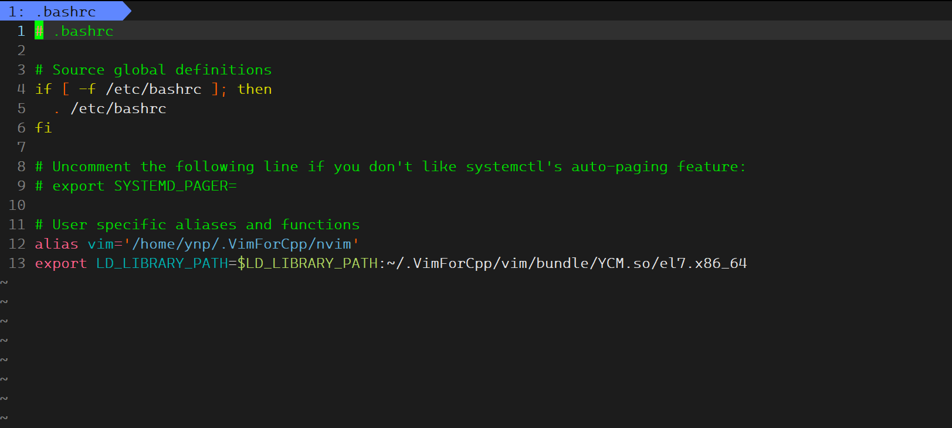Click line number 2 in the gutter

[21, 50]
